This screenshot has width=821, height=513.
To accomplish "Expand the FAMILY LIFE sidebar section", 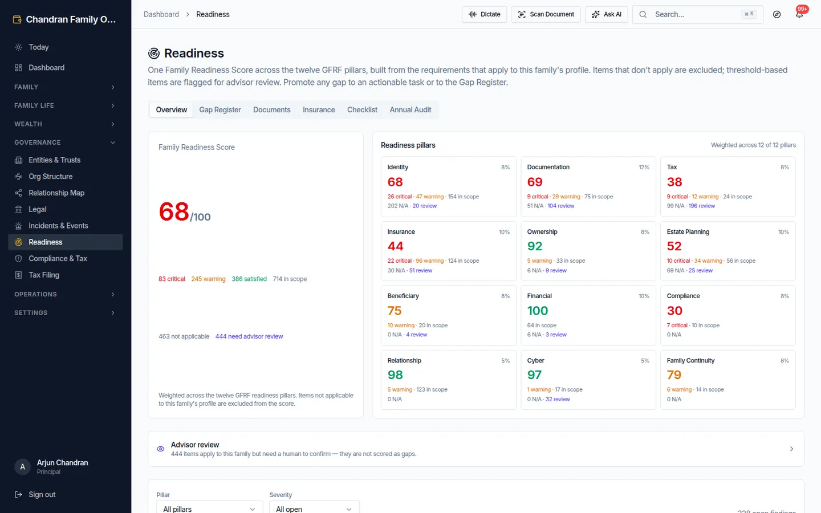I will pos(65,105).
